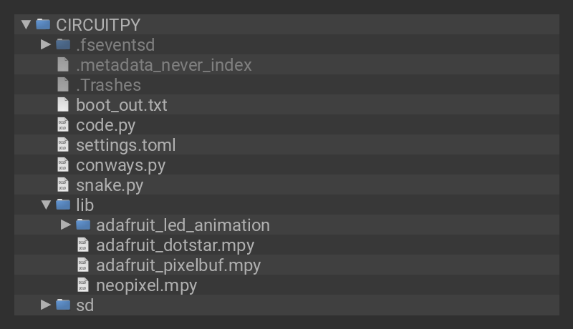The image size is (573, 329).
Task: Click the sd folder icon
Action: pyautogui.click(x=63, y=305)
